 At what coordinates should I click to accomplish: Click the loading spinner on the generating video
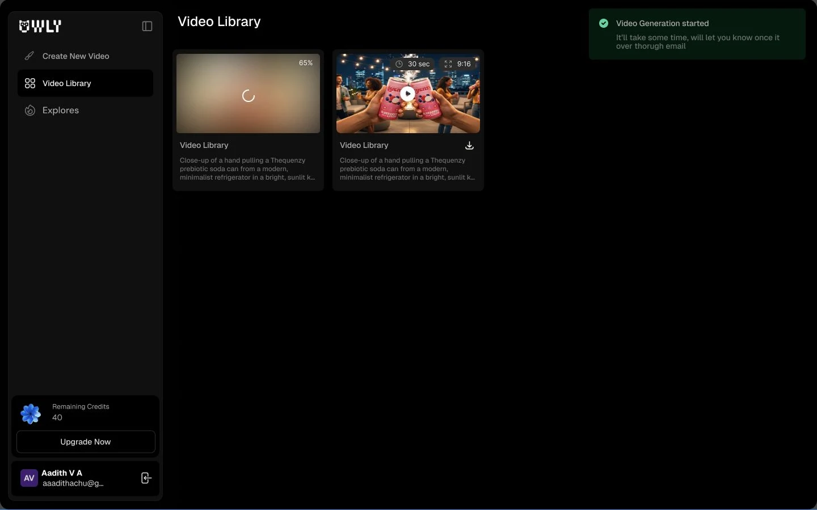click(249, 96)
